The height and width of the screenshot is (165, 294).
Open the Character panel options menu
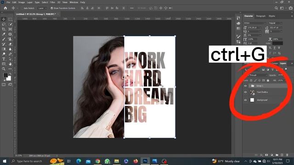[292, 16]
